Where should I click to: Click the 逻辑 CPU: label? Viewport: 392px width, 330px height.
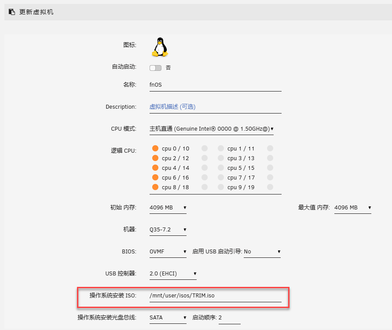(124, 151)
